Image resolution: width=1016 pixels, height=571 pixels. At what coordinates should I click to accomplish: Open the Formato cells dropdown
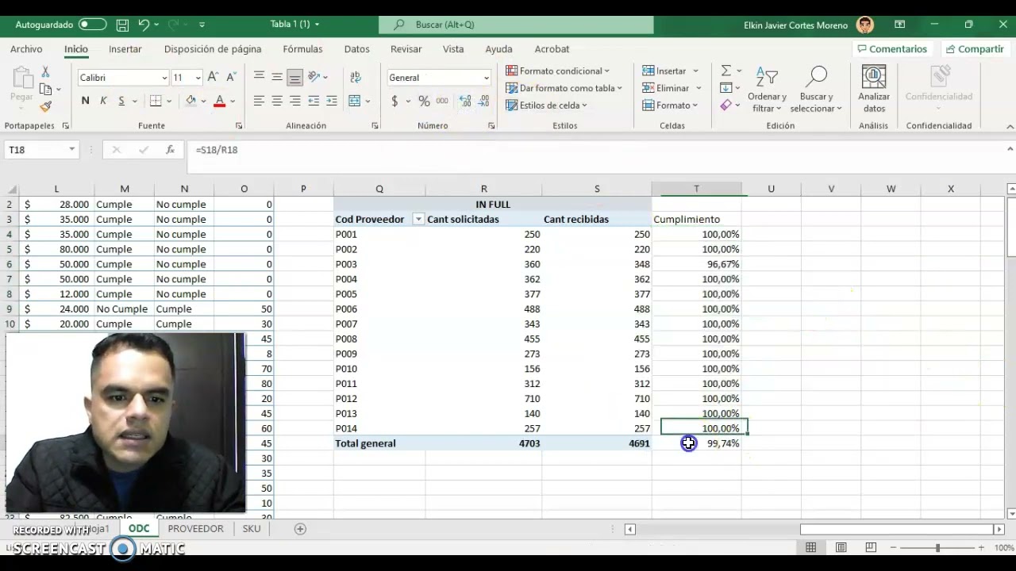click(x=670, y=105)
